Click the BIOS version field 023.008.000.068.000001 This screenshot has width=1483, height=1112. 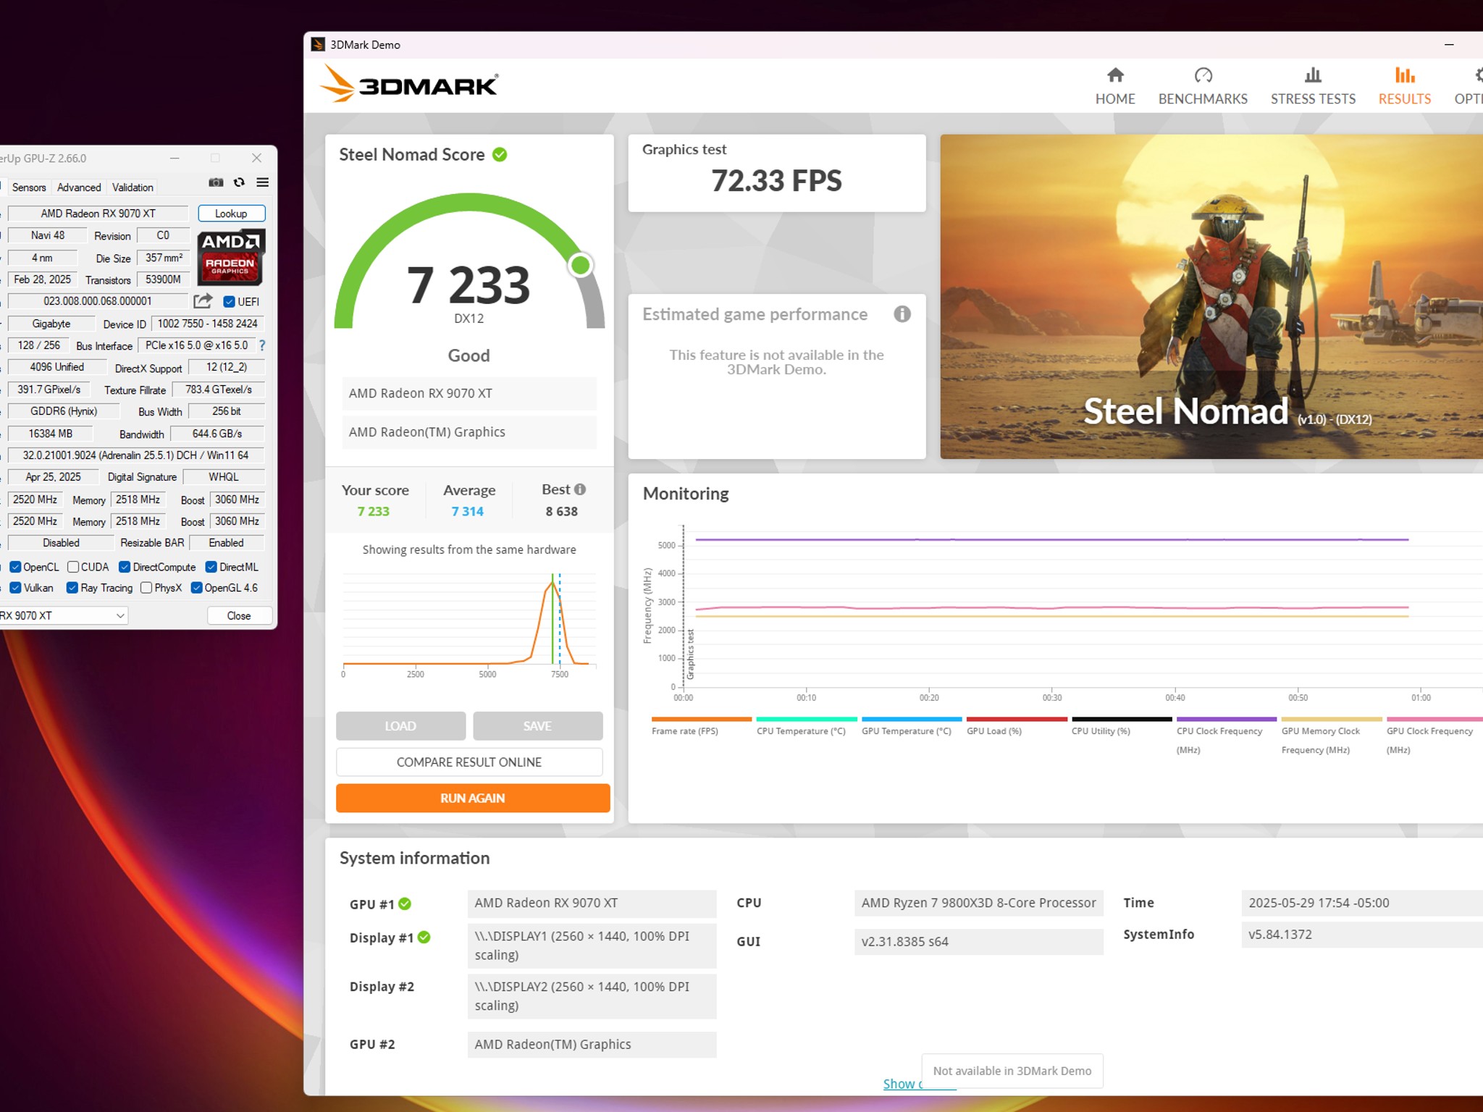(98, 301)
